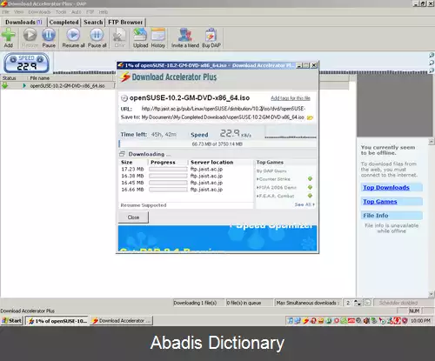Click the file icon left of openSUSE filename

tap(124, 98)
